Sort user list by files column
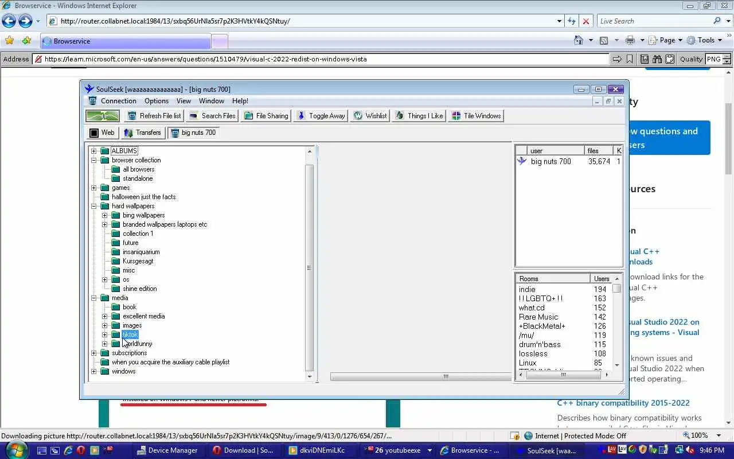This screenshot has height=459, width=734. point(599,151)
